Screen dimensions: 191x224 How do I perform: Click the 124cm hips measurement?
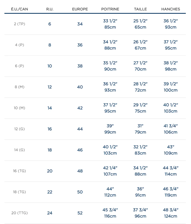point(171,216)
